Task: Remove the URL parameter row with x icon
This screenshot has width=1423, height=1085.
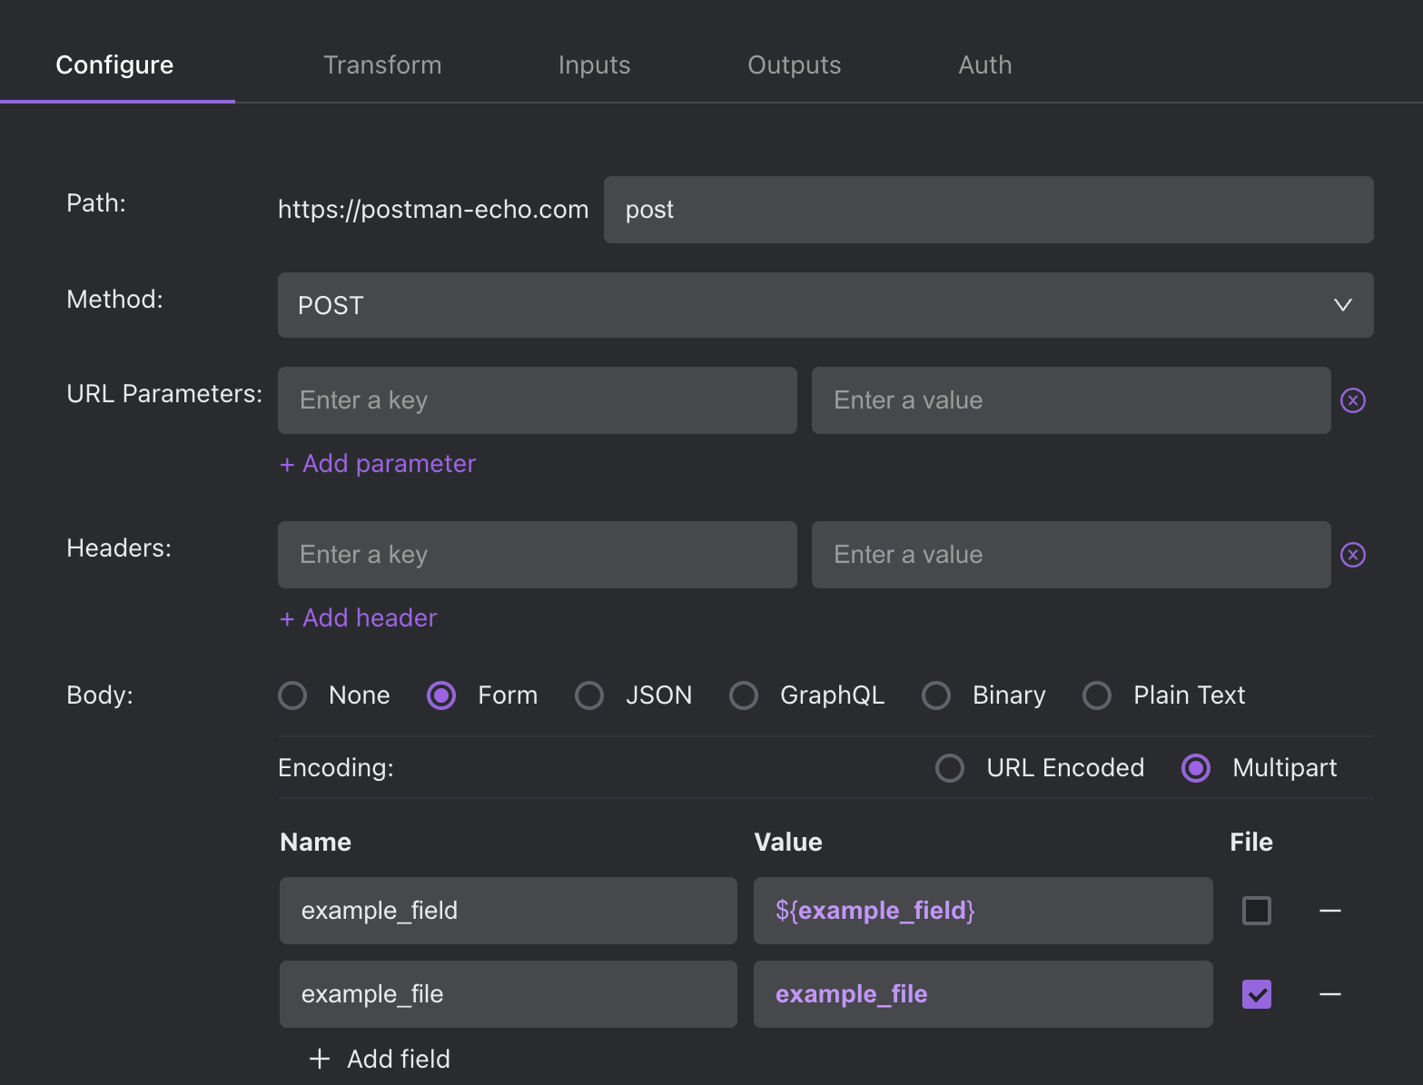Action: pos(1352,400)
